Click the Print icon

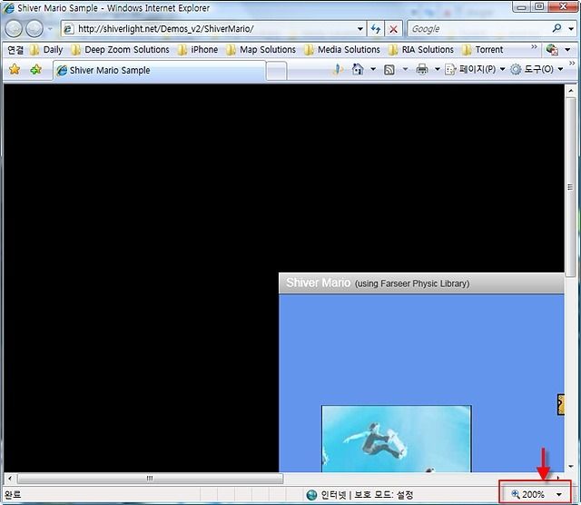(422, 69)
